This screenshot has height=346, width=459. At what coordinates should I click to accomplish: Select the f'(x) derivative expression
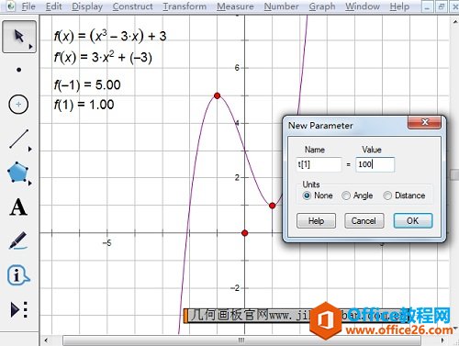pyautogui.click(x=103, y=58)
